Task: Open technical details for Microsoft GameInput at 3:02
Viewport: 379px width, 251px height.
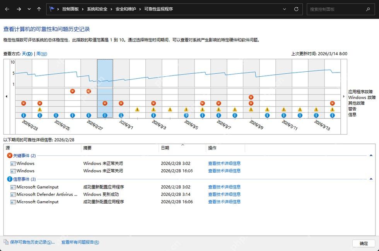Action: tap(224, 187)
